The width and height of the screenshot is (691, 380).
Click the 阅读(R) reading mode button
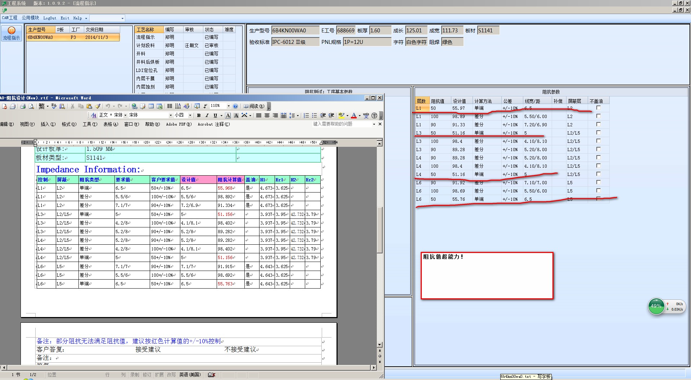[x=254, y=106]
